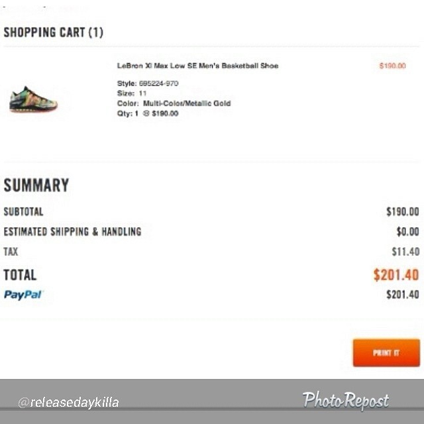Screen dimensions: 424x424
Task: Click the SHOPPING CART (1) heading
Action: [53, 32]
